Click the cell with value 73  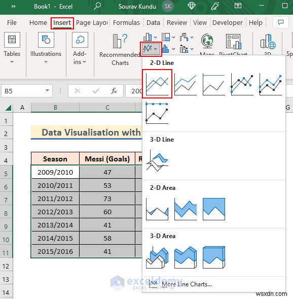[107, 198]
